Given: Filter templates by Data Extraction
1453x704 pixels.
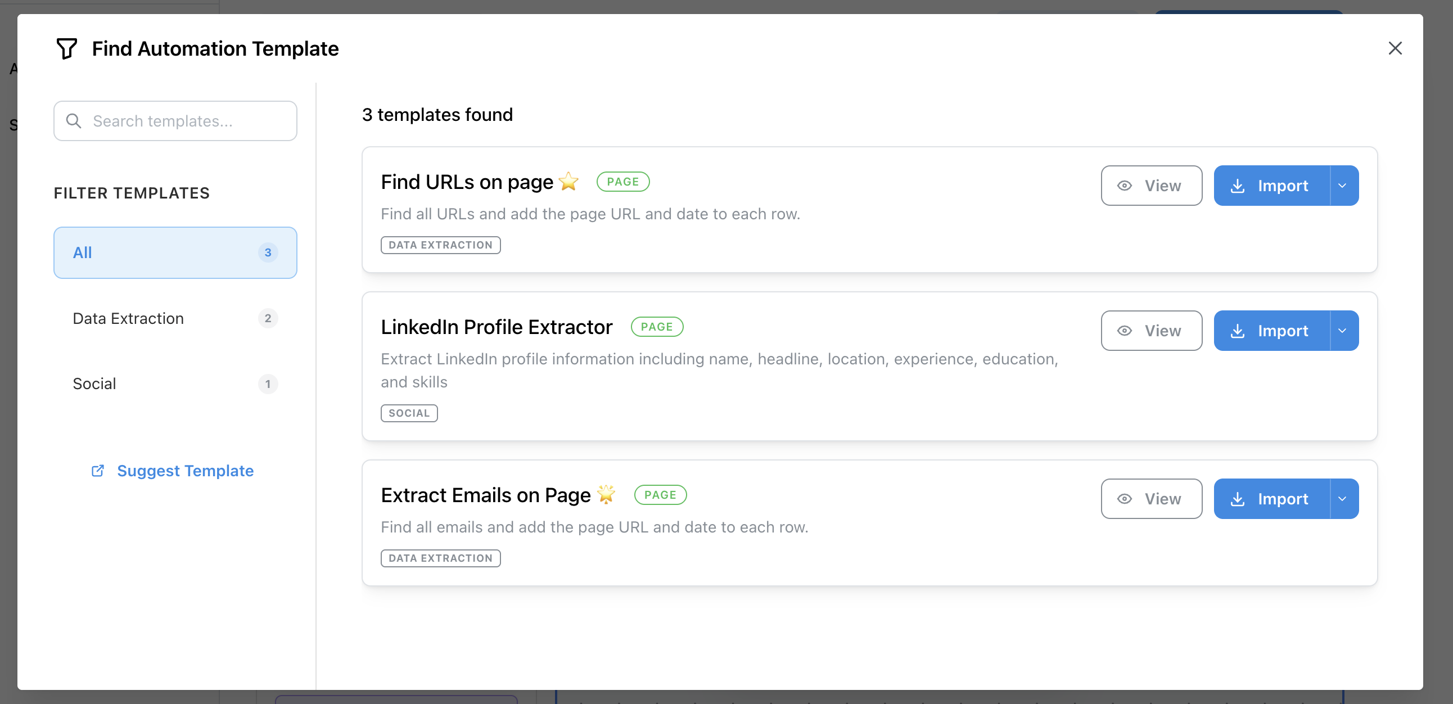Looking at the screenshot, I should (x=175, y=319).
